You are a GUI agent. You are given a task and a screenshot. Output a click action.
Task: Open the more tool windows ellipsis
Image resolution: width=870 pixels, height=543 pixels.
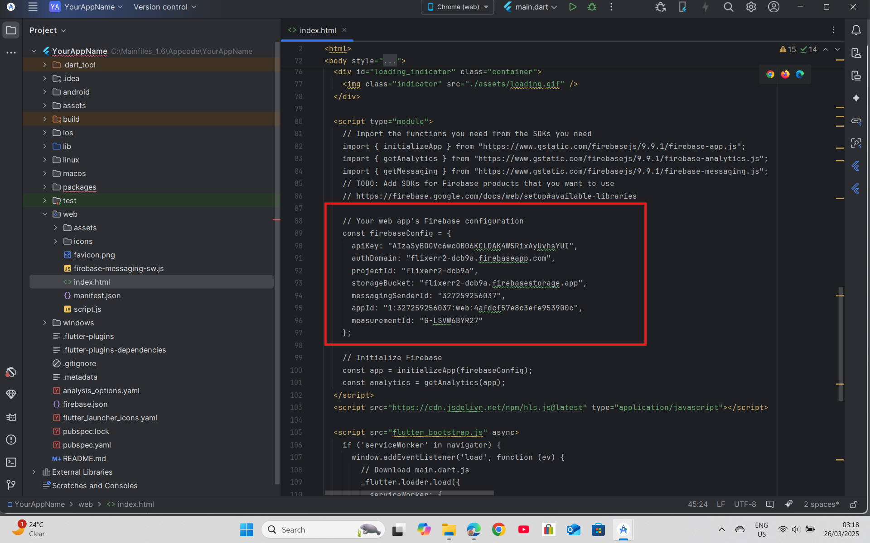[11, 53]
